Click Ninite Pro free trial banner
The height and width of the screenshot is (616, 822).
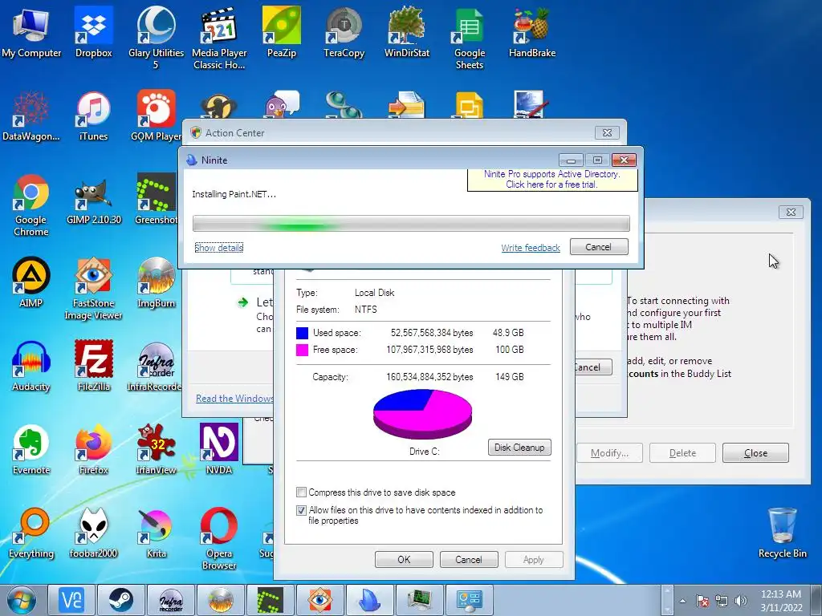tap(552, 179)
